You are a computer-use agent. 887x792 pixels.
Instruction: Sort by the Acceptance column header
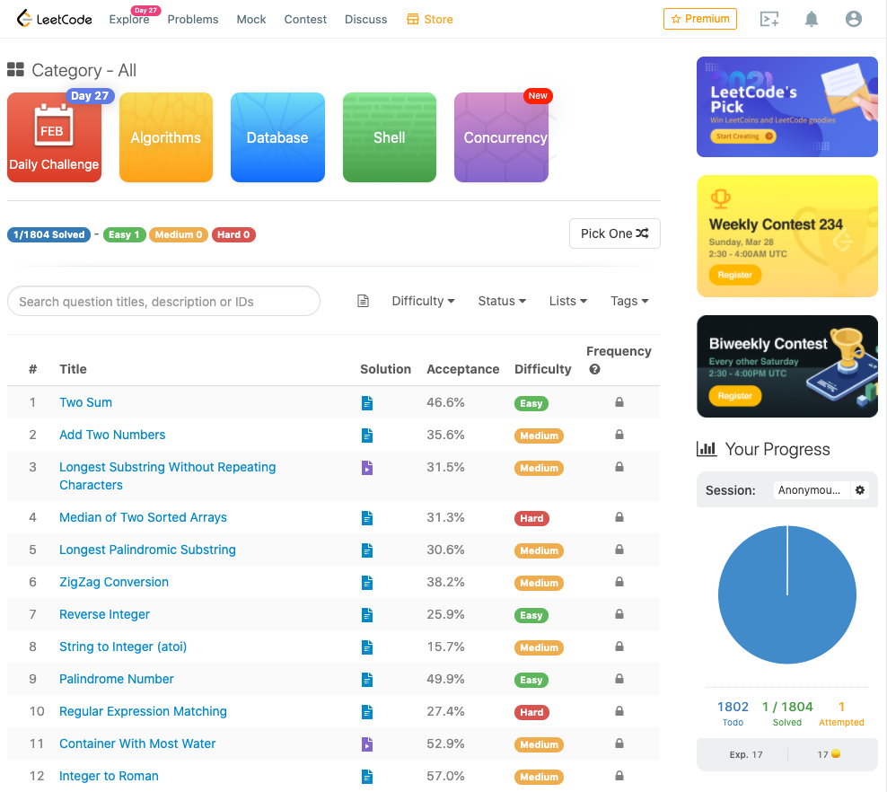pyautogui.click(x=462, y=369)
